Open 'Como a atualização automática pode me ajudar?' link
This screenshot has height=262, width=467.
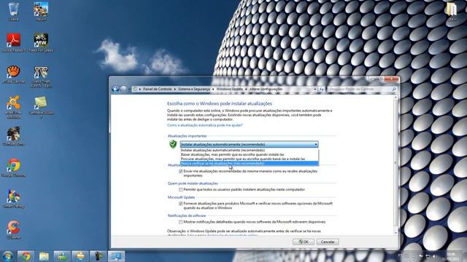tap(205, 125)
